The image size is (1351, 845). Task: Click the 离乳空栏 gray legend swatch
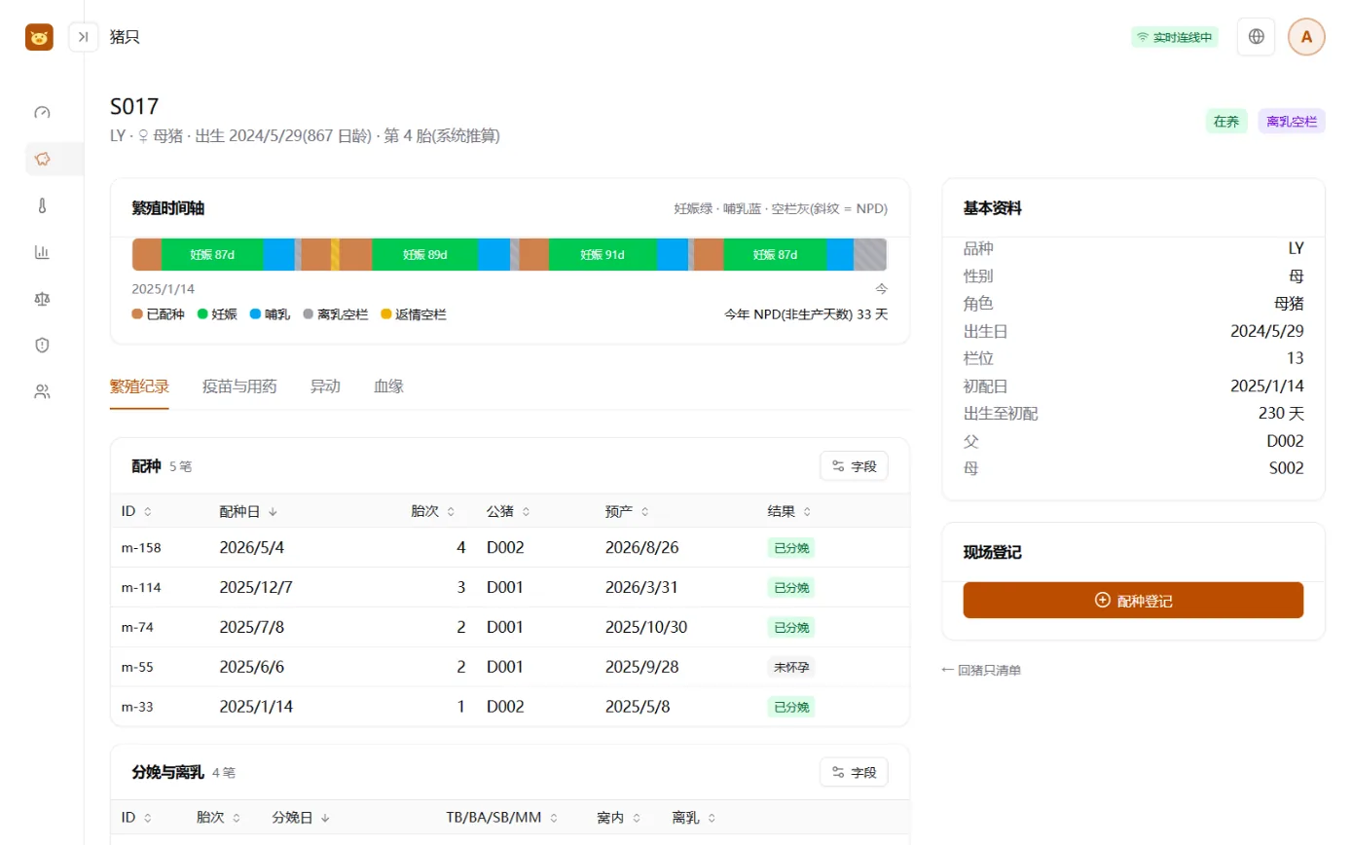pyautogui.click(x=308, y=314)
